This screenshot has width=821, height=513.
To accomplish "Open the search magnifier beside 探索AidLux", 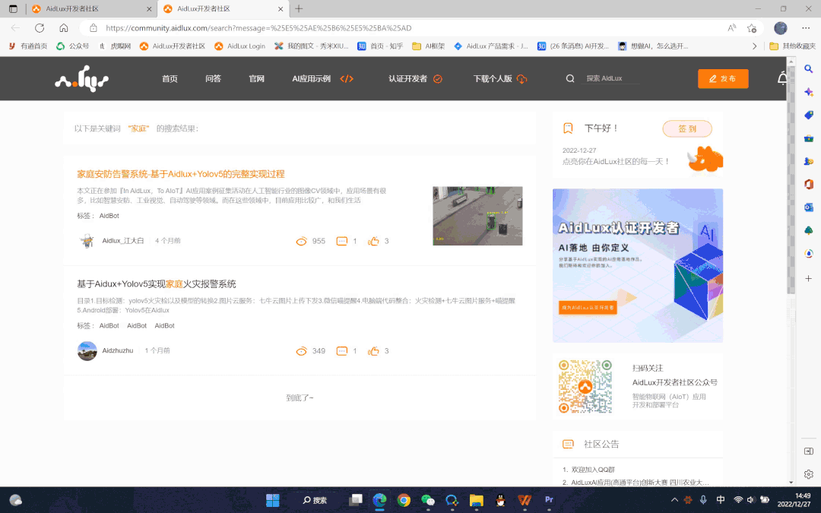I will (x=569, y=78).
